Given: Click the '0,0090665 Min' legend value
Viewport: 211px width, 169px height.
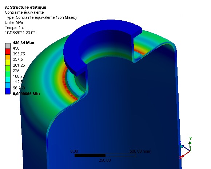Looking at the screenshot, I should pos(26,94).
